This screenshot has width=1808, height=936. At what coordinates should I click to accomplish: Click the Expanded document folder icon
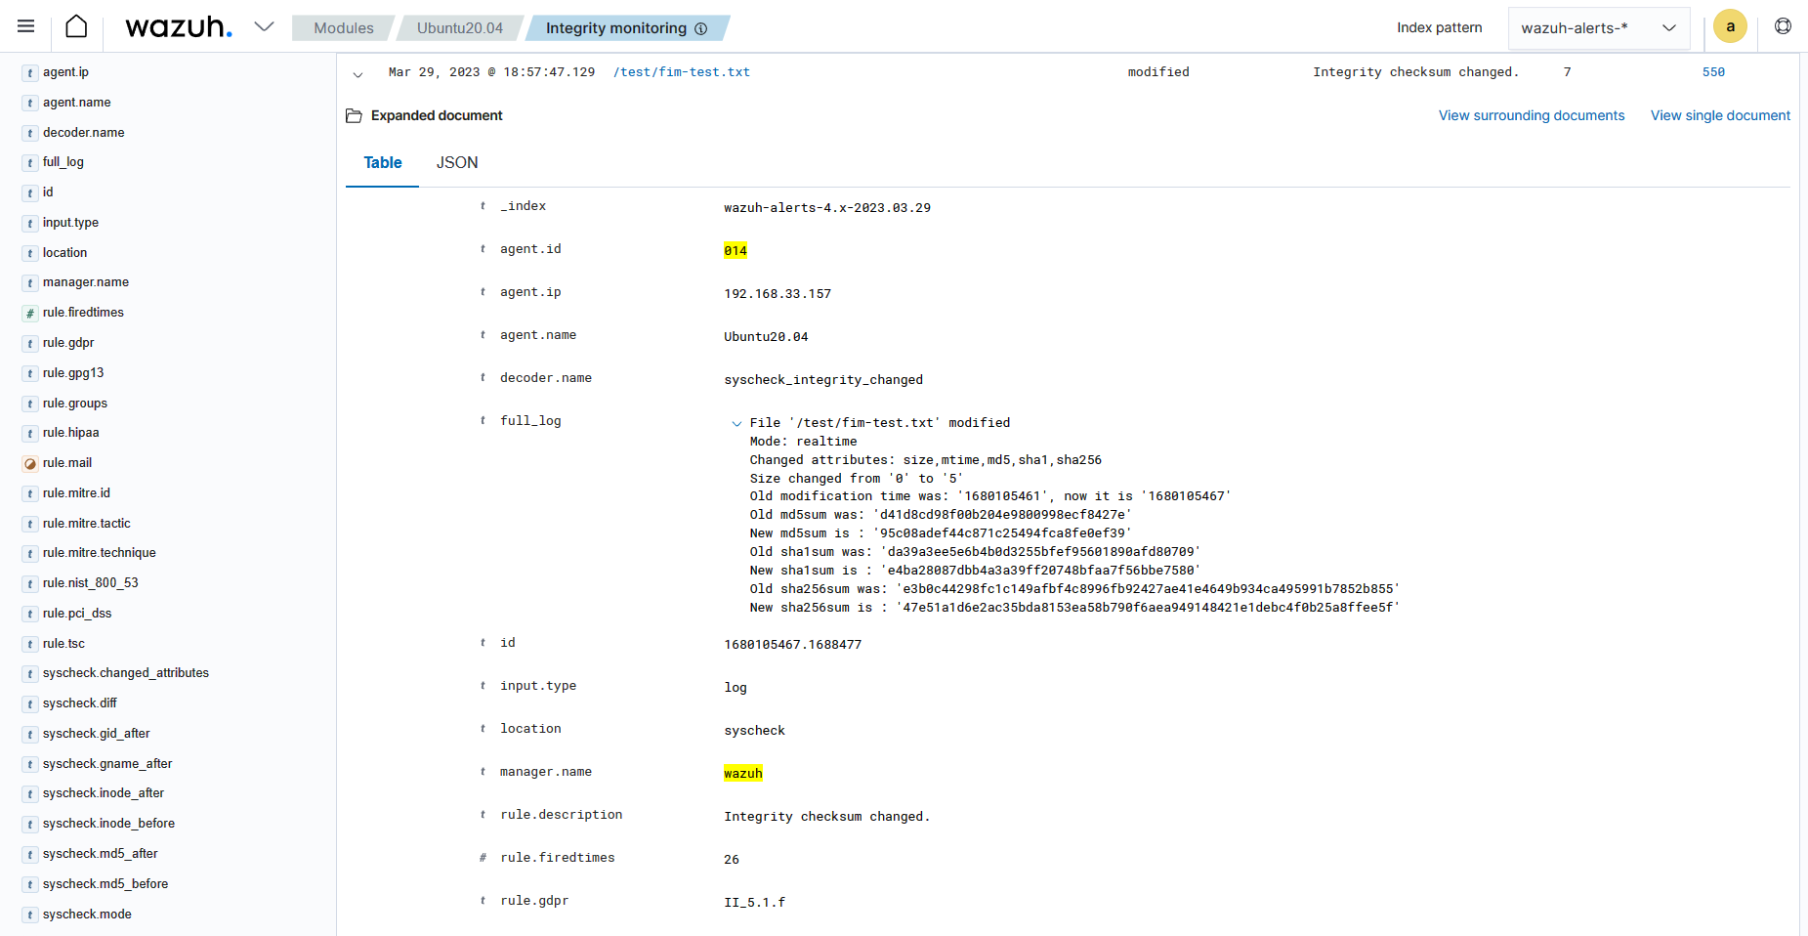coord(354,115)
